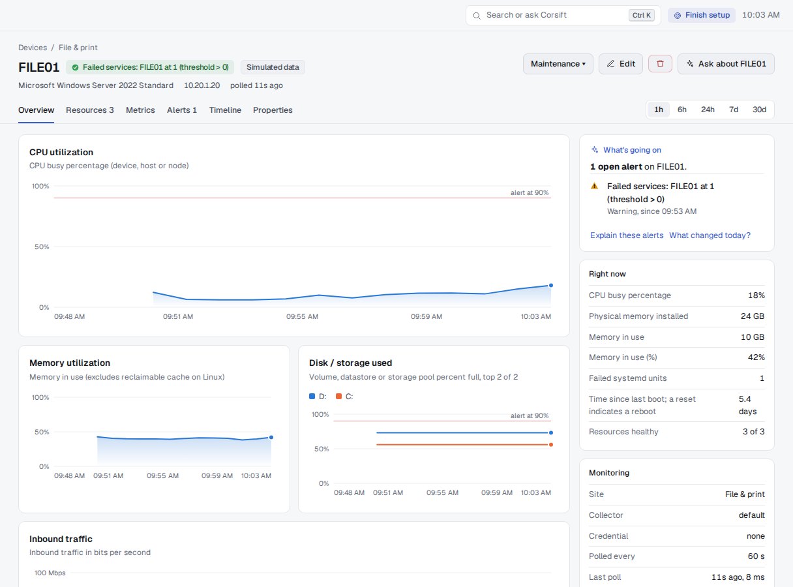Click the Resources healthy 3 of 3 value
This screenshot has width=793, height=587.
[x=754, y=432]
